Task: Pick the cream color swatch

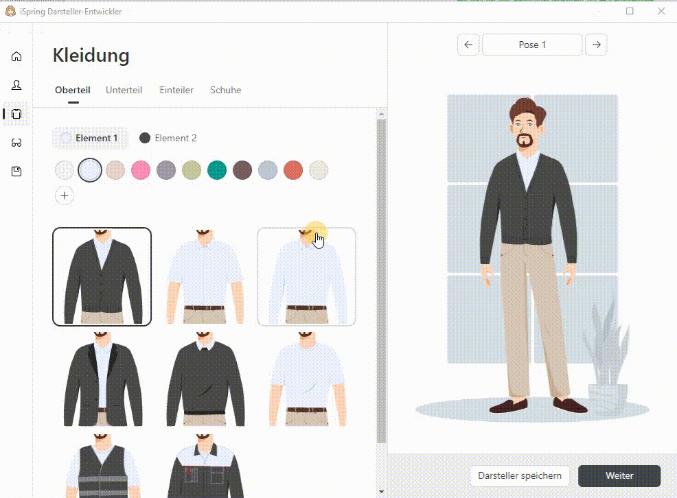Action: pos(319,170)
